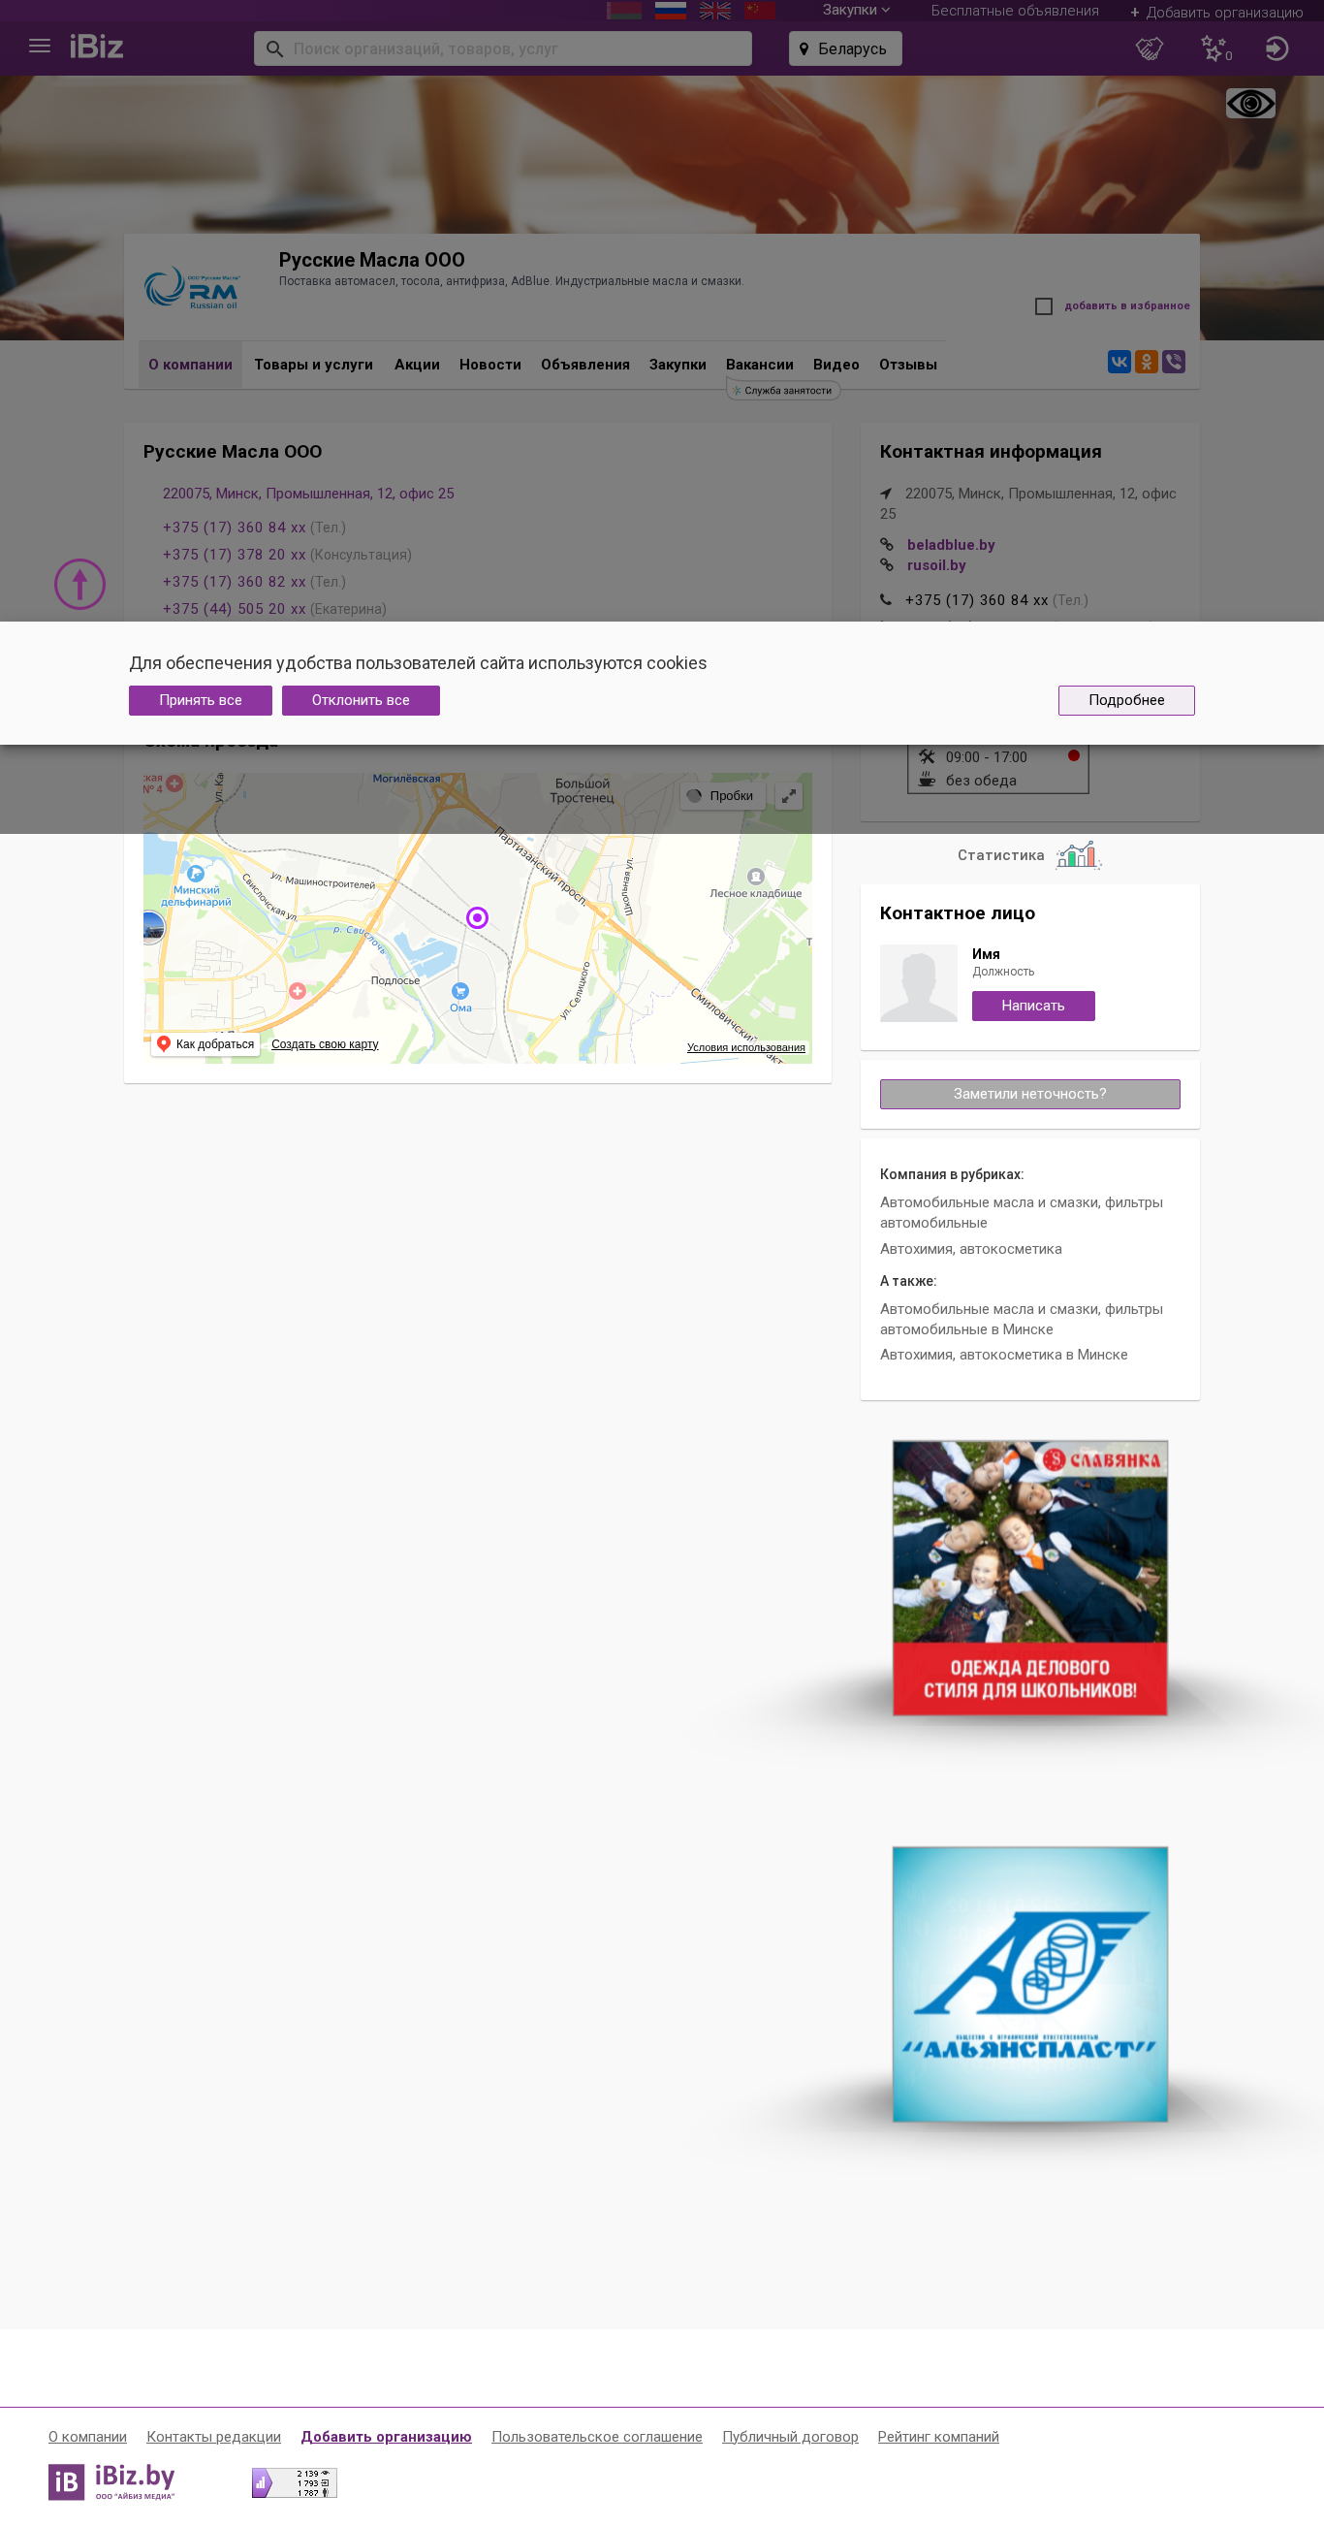Open the Закупки tab in the company menu
The width and height of the screenshot is (1324, 2527).
pyautogui.click(x=678, y=365)
